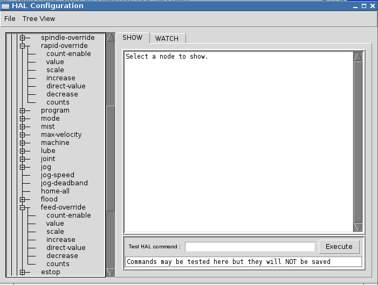The height and width of the screenshot is (285, 378).
Task: Select the home-all tree item
Action: point(55,191)
